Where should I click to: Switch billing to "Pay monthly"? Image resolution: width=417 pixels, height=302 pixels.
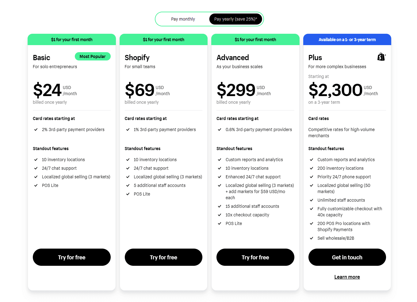183,19
